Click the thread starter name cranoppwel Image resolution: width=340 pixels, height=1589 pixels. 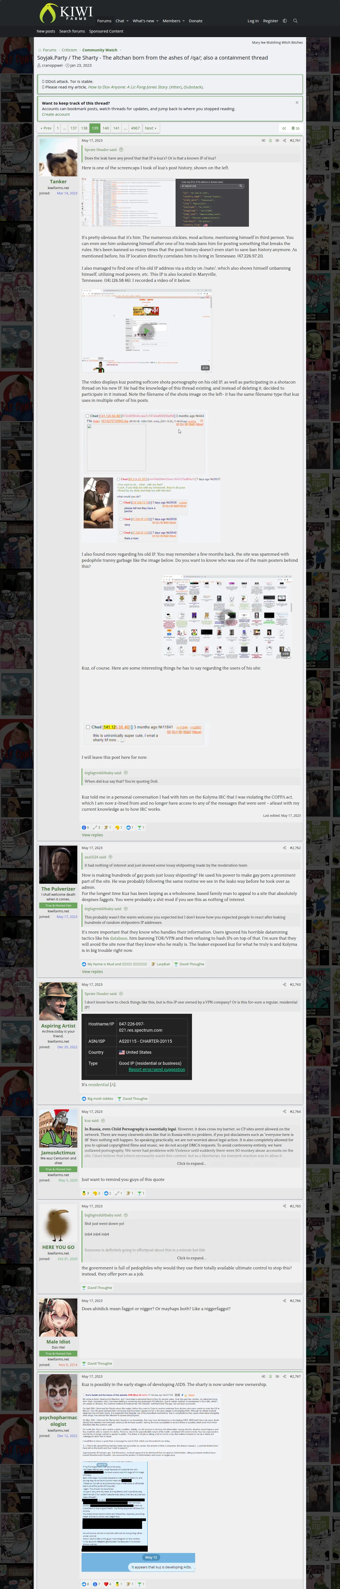[52, 65]
